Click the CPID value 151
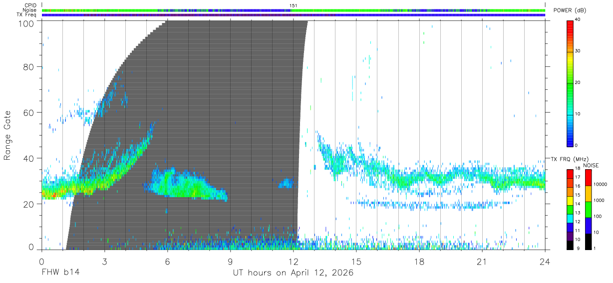Image resolution: width=613 pixels, height=283 pixels. pyautogui.click(x=294, y=5)
